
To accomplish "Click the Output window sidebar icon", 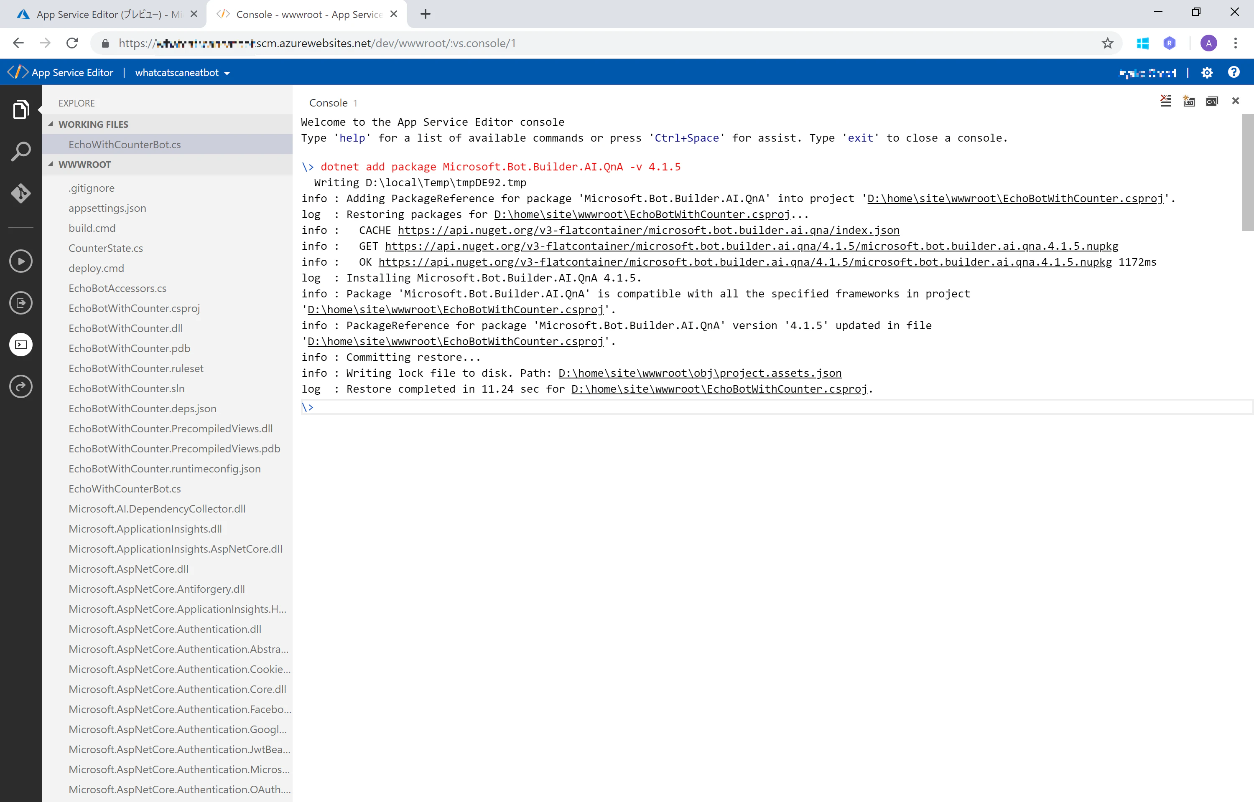I will (21, 302).
